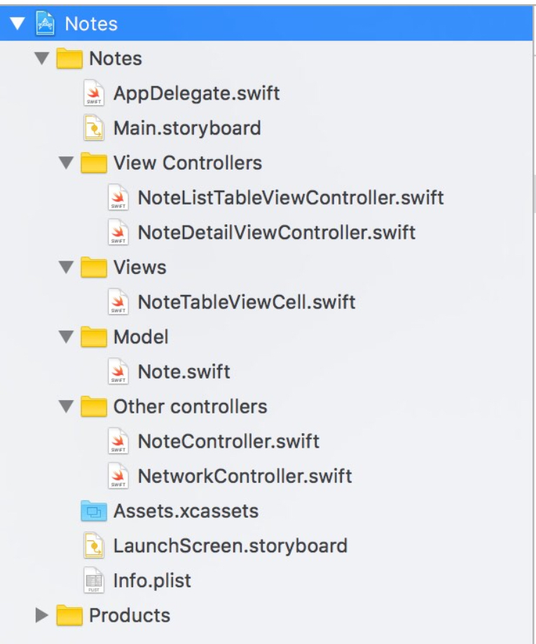Click the NetworkController.swift file icon
Image resolution: width=536 pixels, height=644 pixels.
(x=118, y=476)
